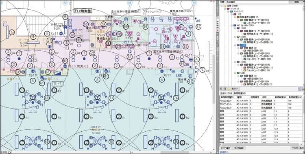Select スイッチ(ユーザー部材) (12) in tree
305x154 pixels.
click(x=259, y=59)
